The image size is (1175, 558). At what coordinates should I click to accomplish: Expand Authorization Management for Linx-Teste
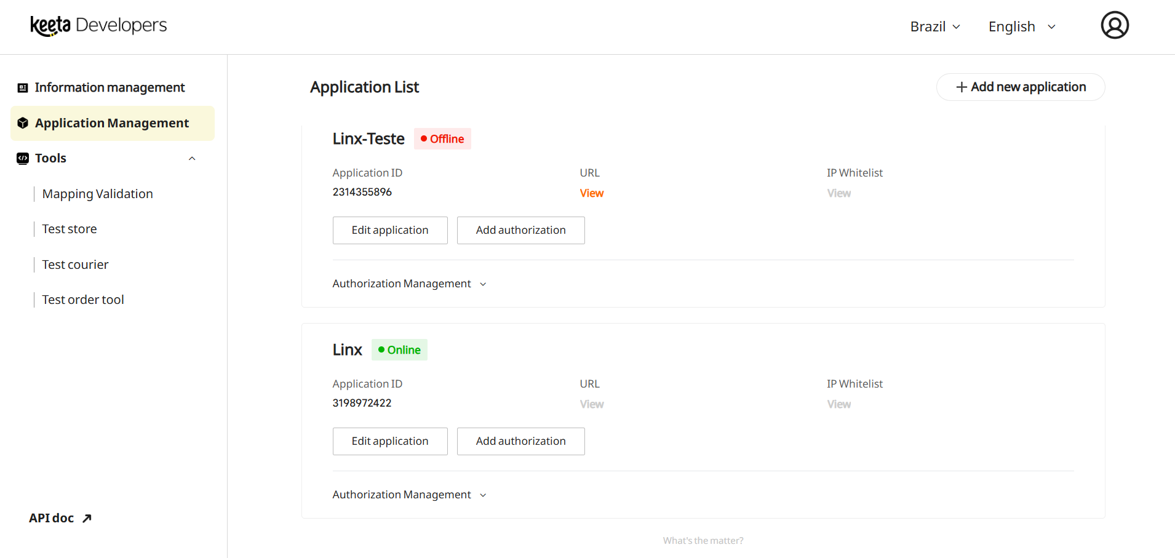click(409, 284)
